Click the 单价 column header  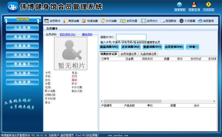[157, 106]
